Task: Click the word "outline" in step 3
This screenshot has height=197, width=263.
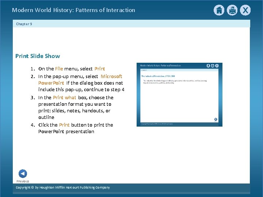Action: tap(46, 117)
